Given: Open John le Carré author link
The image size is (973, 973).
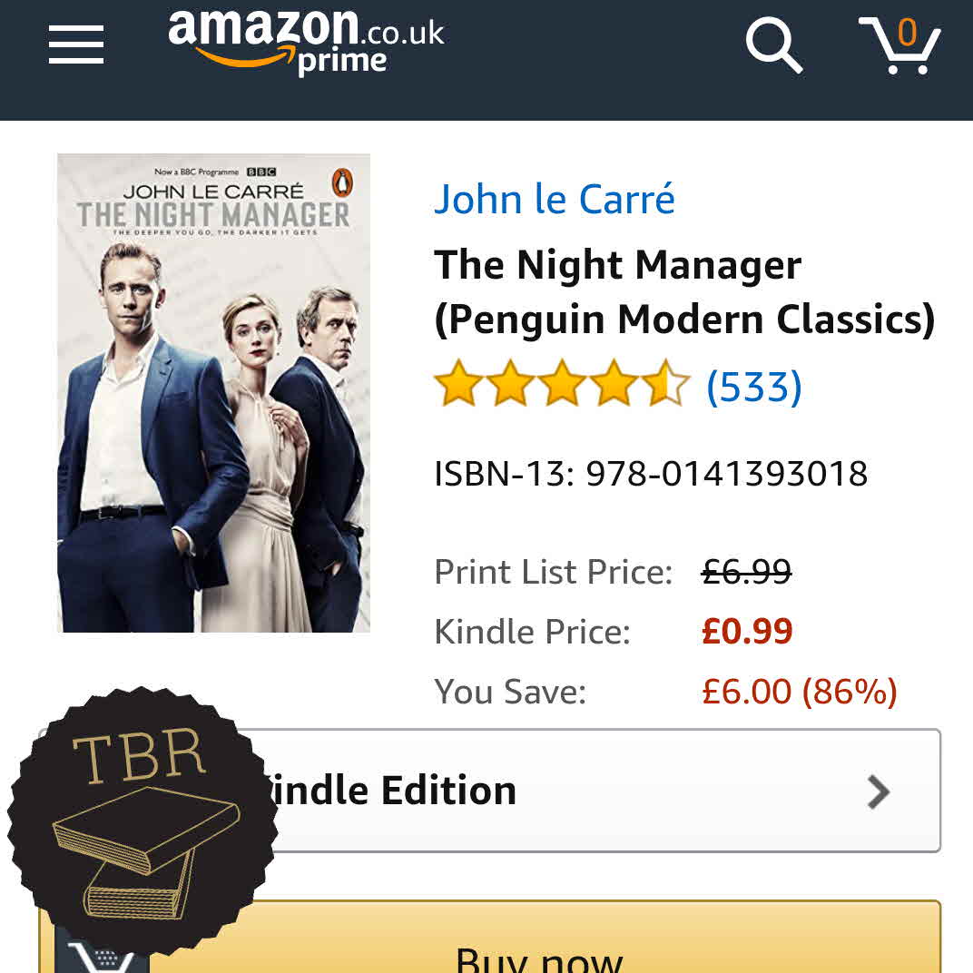Looking at the screenshot, I should tap(555, 199).
